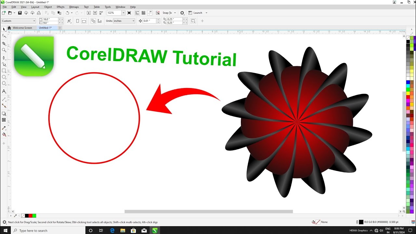This screenshot has height=234, width=416.
Task: Select the Parallel Dimension tool
Action: click(x=4, y=99)
